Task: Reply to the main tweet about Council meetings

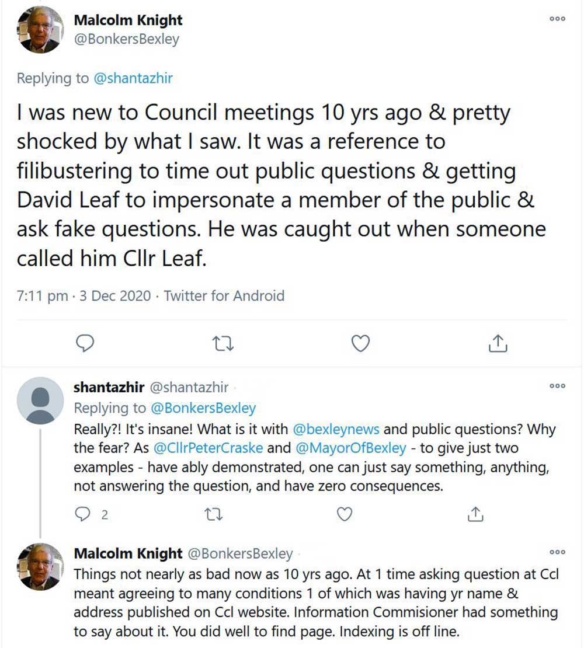Action: (85, 344)
